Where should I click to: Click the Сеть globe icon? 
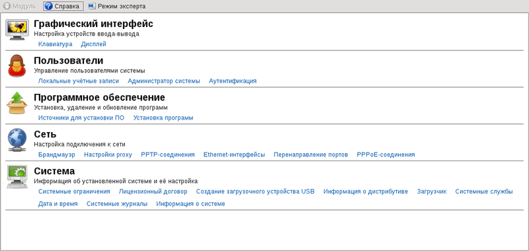[17, 140]
